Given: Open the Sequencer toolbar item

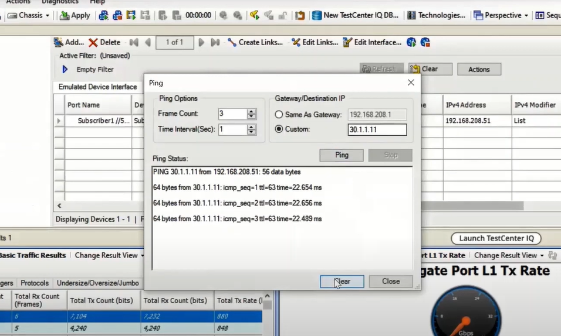Looking at the screenshot, I should (x=548, y=15).
